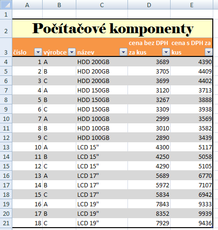Select row 1 header
Screen dimensions: 218x230
(6, 14)
